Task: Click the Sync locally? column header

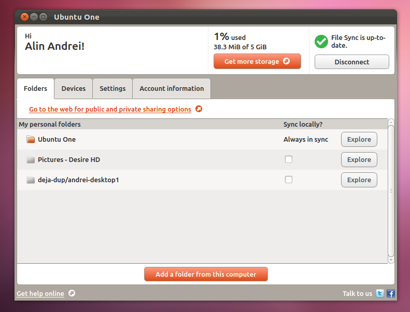Action: 303,124
